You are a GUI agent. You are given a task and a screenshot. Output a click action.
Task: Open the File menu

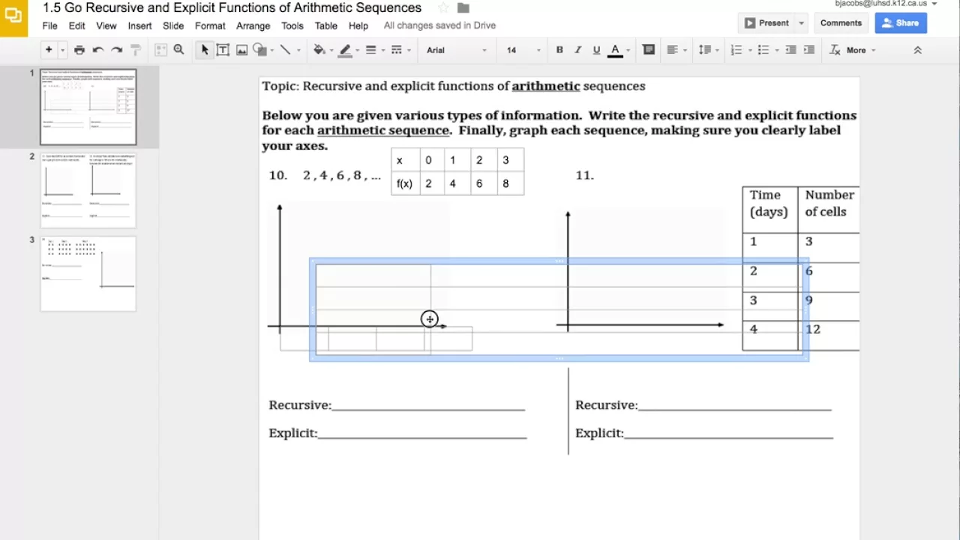tap(49, 25)
